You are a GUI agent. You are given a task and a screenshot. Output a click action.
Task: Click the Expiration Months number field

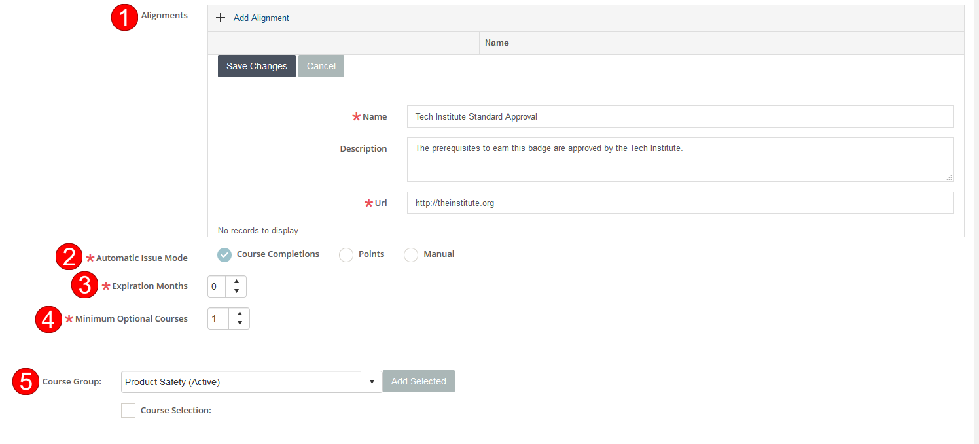pos(217,286)
